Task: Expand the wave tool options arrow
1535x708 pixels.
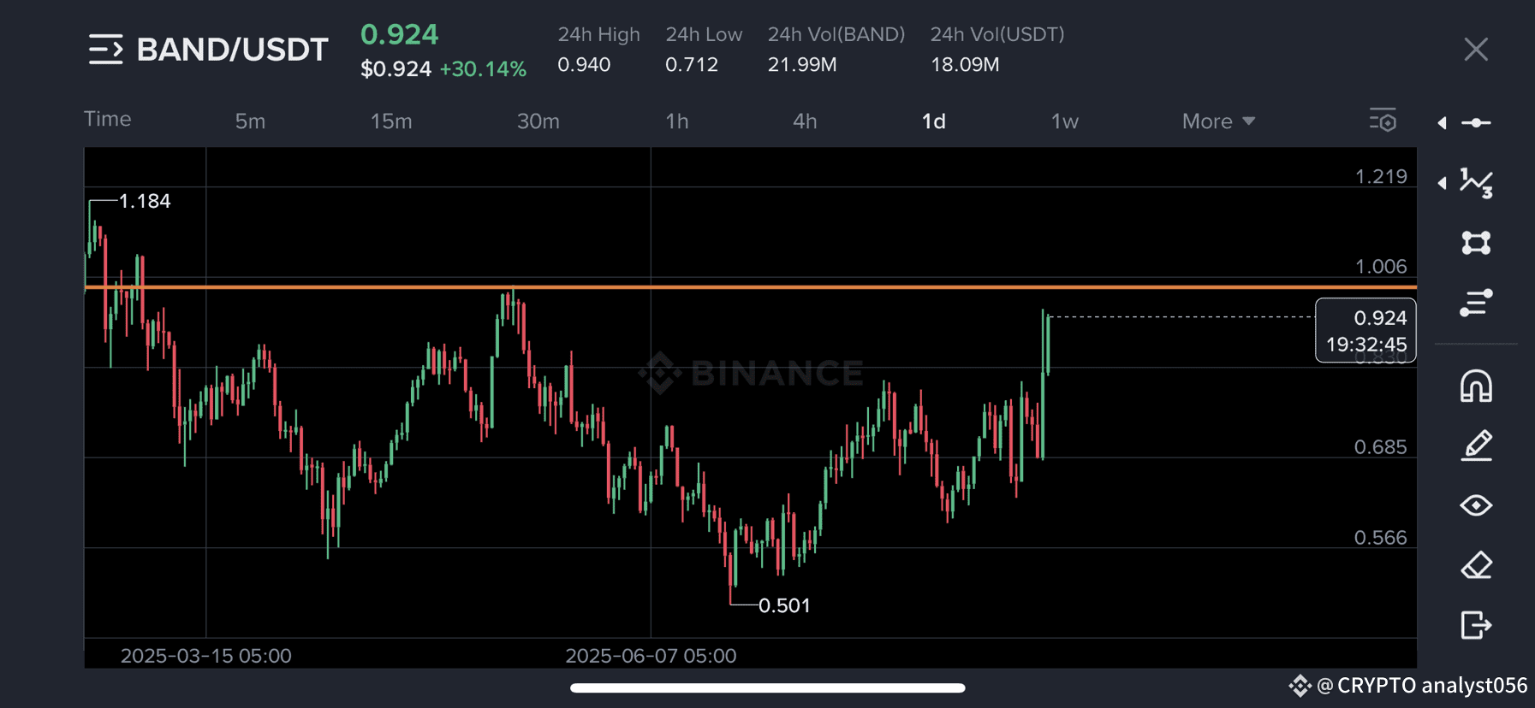Action: (1443, 183)
